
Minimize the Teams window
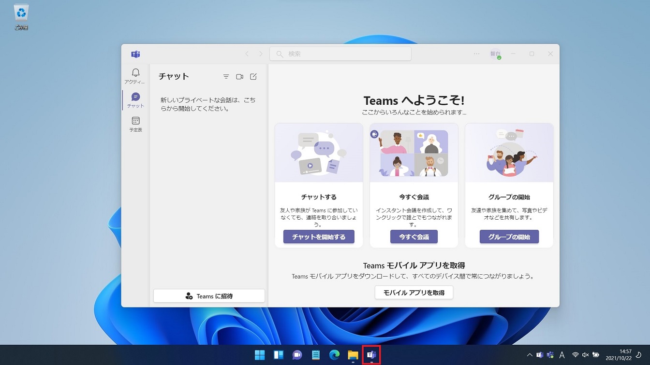513,54
